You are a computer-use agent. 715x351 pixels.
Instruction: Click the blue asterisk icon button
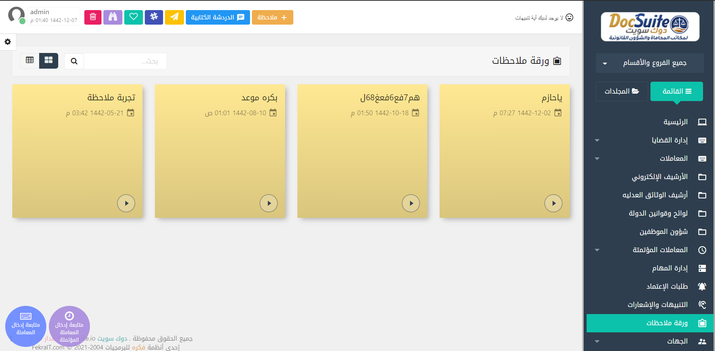click(x=154, y=17)
